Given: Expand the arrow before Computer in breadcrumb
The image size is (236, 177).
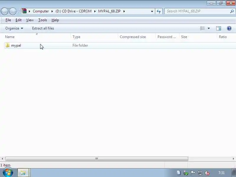Looking at the screenshot, I should pyautogui.click(x=29, y=11).
